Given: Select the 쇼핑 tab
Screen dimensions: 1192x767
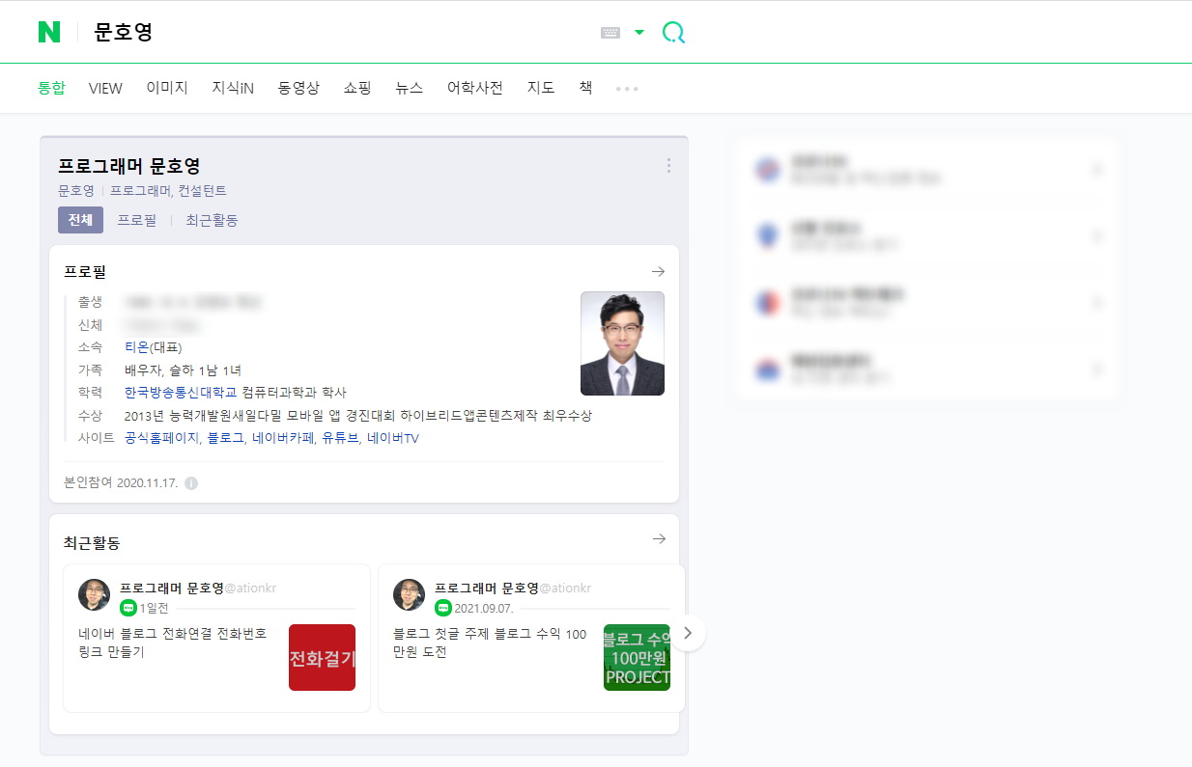Looking at the screenshot, I should click(x=357, y=88).
